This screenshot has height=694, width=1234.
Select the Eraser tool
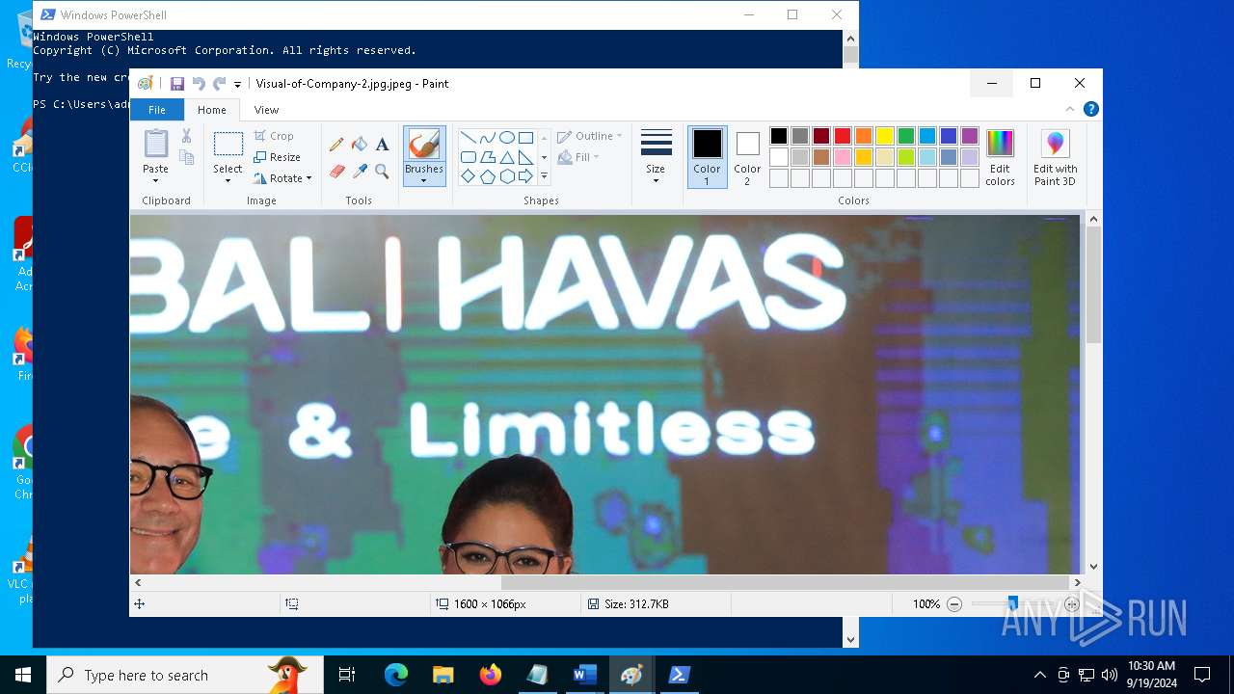[x=336, y=172]
